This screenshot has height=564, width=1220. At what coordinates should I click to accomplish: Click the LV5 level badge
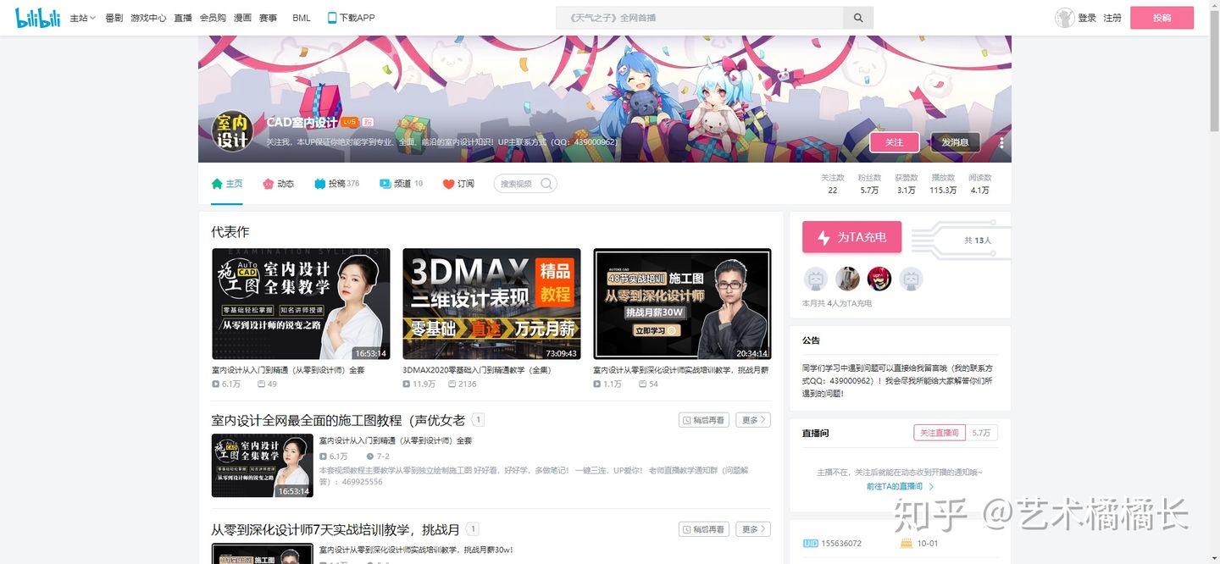[350, 122]
